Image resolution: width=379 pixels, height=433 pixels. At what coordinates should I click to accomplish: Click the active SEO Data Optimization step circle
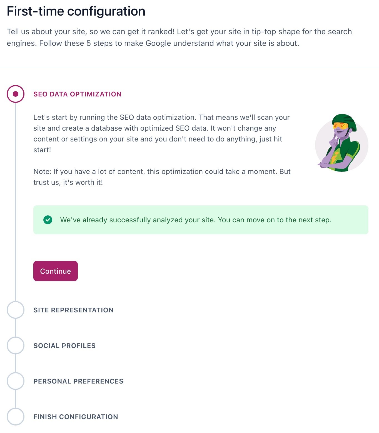tap(16, 94)
